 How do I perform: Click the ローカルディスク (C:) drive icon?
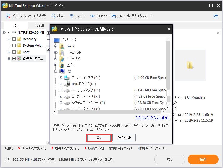67,77
